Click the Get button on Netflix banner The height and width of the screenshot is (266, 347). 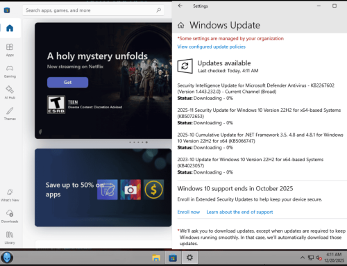[67, 83]
